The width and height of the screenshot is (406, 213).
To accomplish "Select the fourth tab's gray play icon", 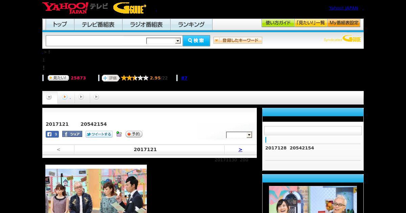I will (96, 97).
